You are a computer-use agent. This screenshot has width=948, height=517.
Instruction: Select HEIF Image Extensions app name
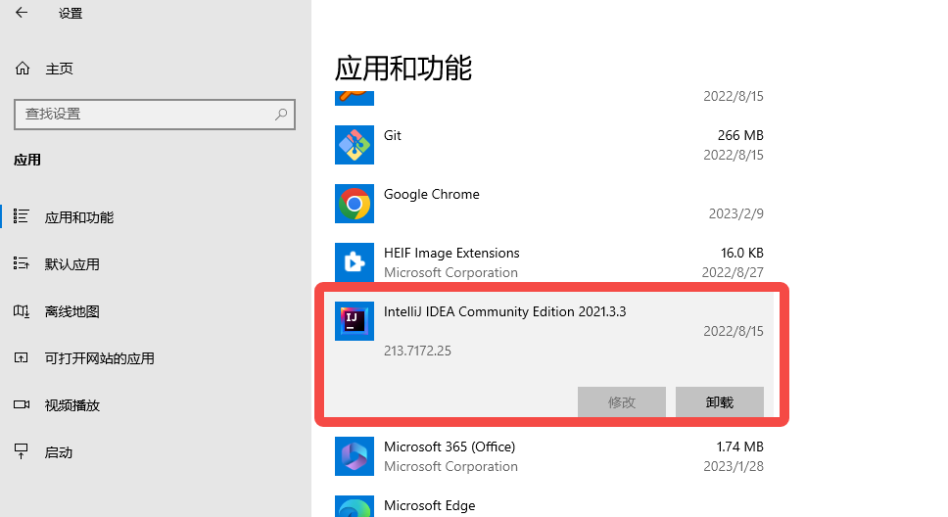coord(451,253)
